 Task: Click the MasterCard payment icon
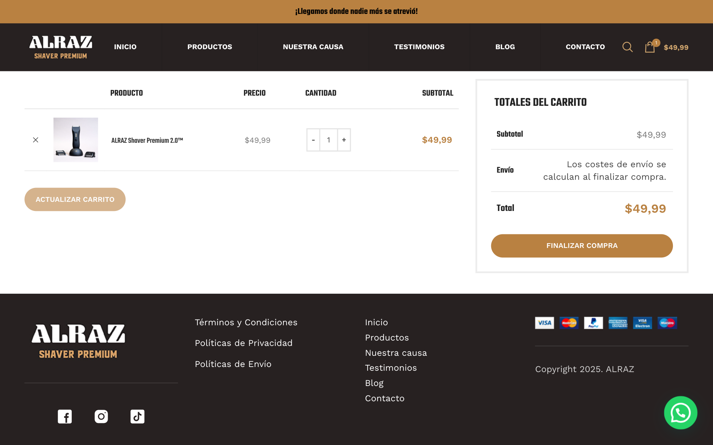[x=569, y=323]
